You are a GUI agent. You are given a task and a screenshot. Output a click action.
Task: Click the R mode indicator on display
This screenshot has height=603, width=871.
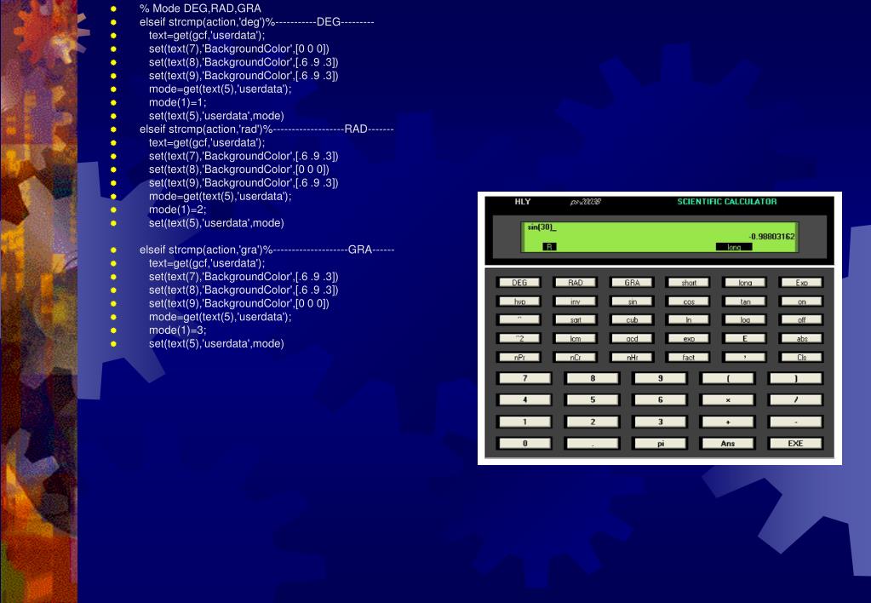pos(549,247)
